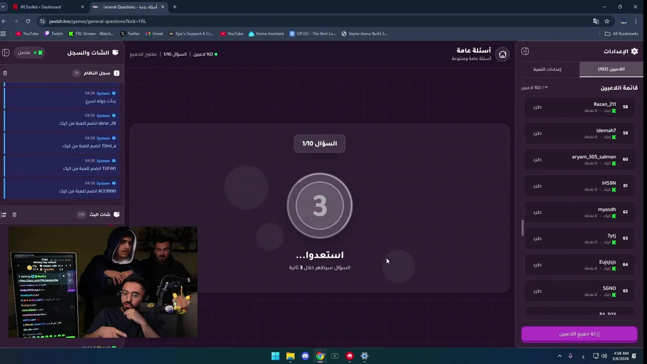Open Discord from the taskbar
The image size is (647, 364).
[x=305, y=356]
